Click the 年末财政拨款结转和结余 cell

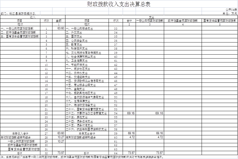[x=81, y=137]
